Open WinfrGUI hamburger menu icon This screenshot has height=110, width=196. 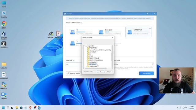click(x=147, y=14)
